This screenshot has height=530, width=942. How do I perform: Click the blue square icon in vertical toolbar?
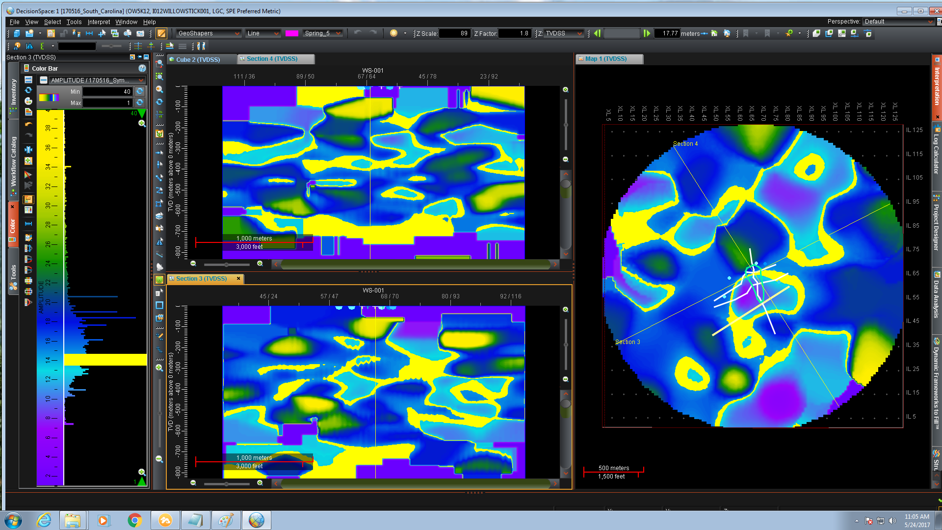coord(159,305)
